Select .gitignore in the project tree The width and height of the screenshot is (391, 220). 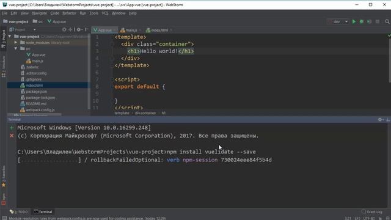pos(31,79)
